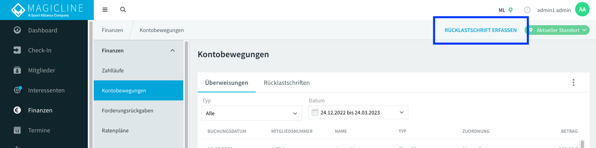Click the Interessenten target icon
The image size is (596, 148).
17,90
